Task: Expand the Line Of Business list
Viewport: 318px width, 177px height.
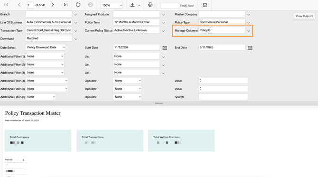Action: tap(75, 23)
